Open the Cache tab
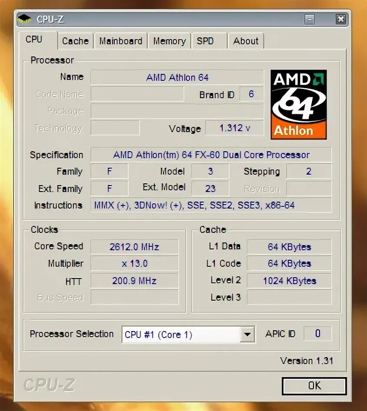 coord(75,41)
